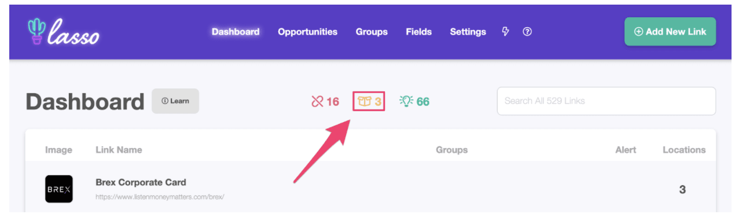
Task: Click the Locations count 3 for Brex
Action: point(682,189)
